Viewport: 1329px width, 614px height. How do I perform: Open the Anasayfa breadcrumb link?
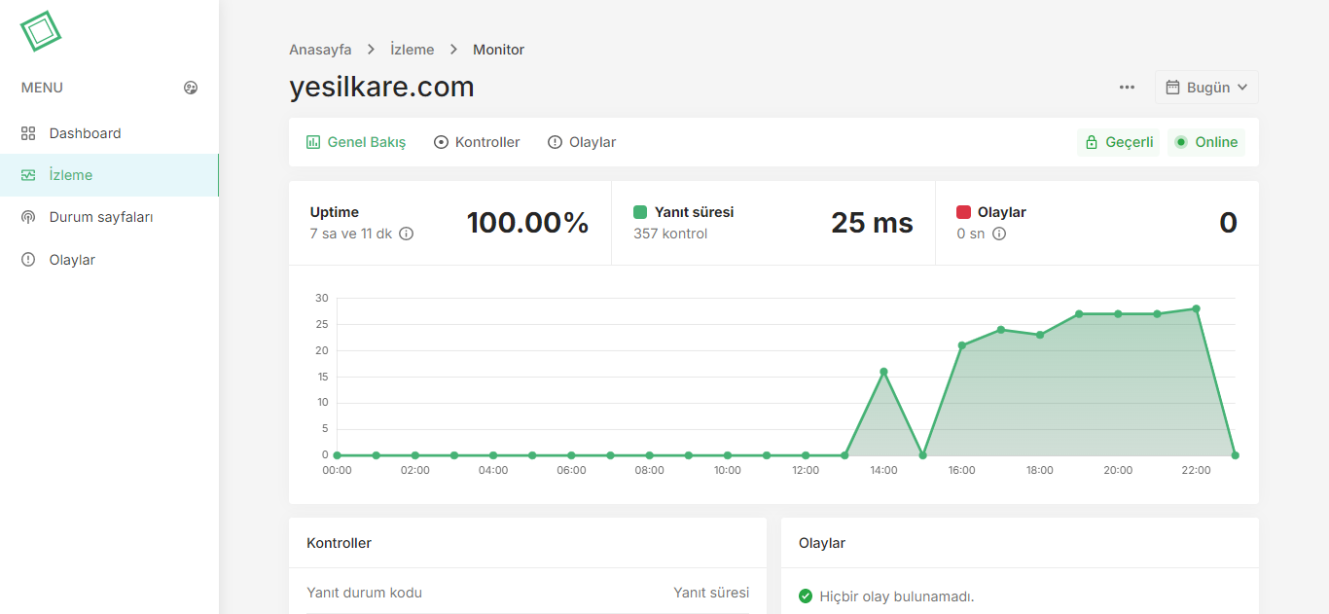(x=320, y=49)
